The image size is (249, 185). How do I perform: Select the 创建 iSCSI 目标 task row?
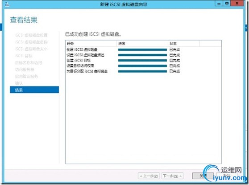(x=143, y=61)
